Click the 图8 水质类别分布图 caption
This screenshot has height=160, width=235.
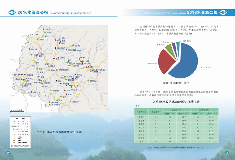176,83
